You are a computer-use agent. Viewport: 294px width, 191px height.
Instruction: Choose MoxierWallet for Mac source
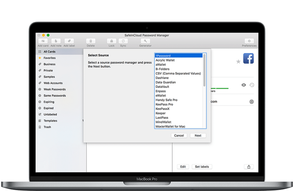(x=179, y=126)
